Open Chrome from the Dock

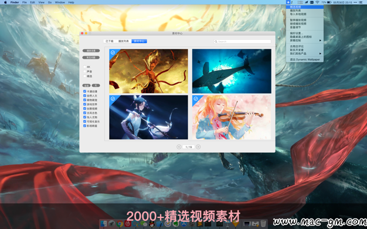(120, 224)
